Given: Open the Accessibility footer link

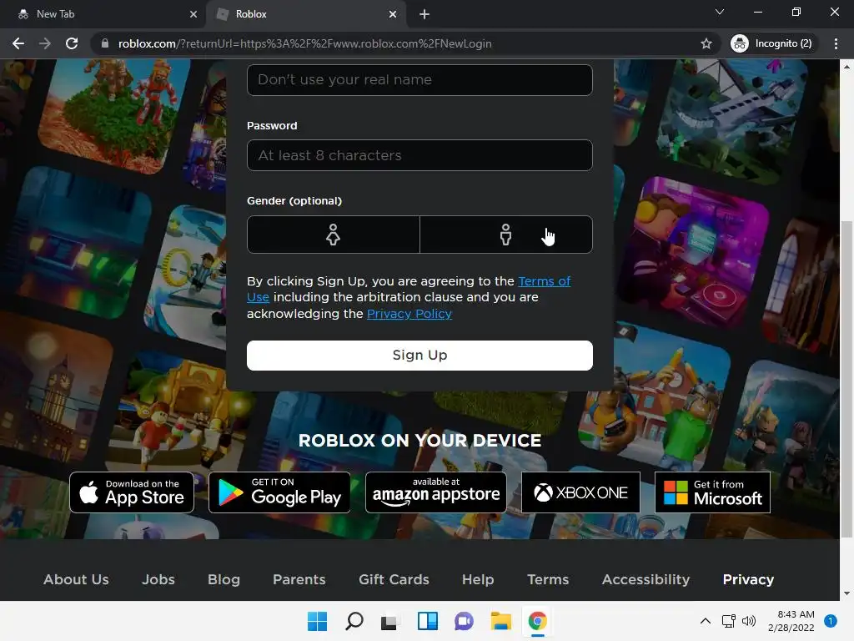Looking at the screenshot, I should pos(646,579).
